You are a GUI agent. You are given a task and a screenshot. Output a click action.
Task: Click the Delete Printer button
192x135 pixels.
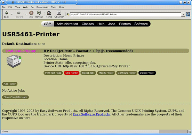pyautogui.click(x=147, y=73)
